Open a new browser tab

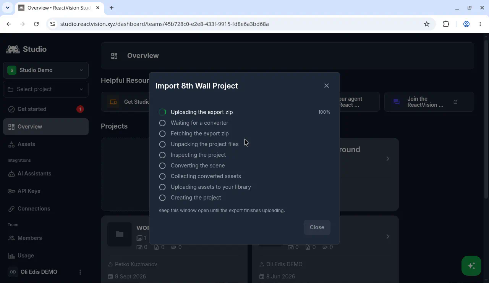tap(112, 8)
